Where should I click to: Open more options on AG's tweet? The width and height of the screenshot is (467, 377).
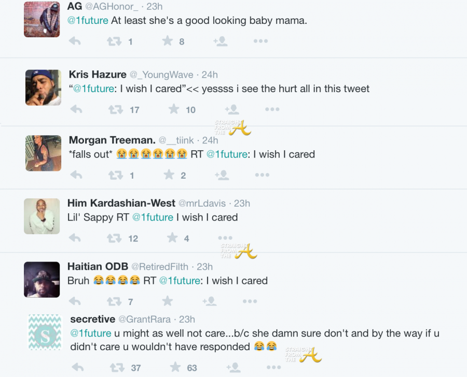[x=260, y=41]
